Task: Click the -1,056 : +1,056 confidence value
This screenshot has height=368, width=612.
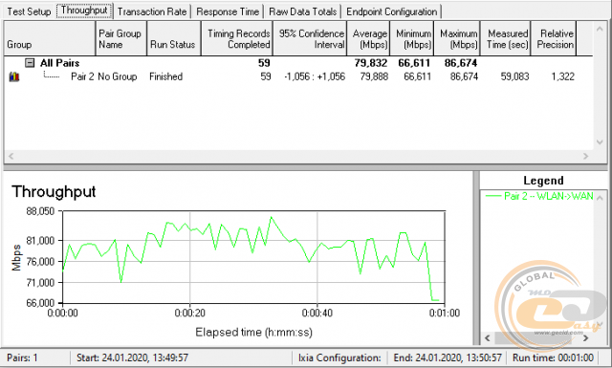Action: [315, 76]
